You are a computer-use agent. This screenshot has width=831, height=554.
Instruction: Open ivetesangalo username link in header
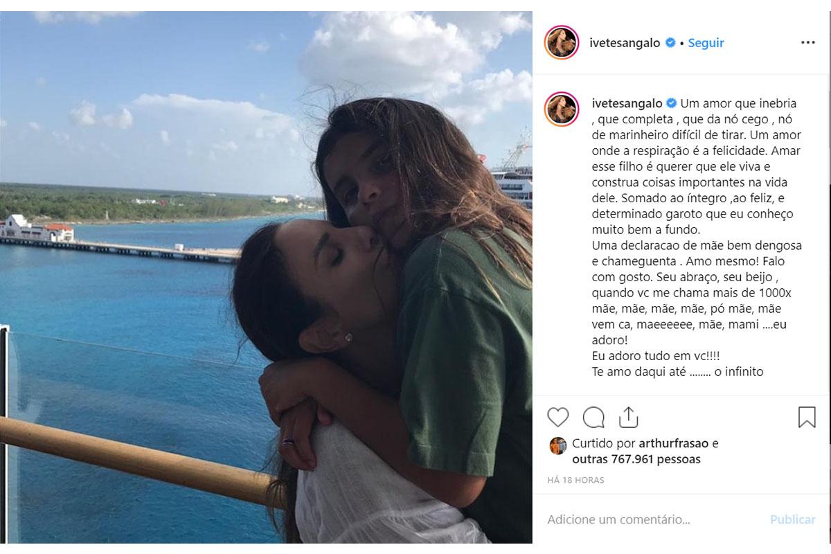(625, 42)
